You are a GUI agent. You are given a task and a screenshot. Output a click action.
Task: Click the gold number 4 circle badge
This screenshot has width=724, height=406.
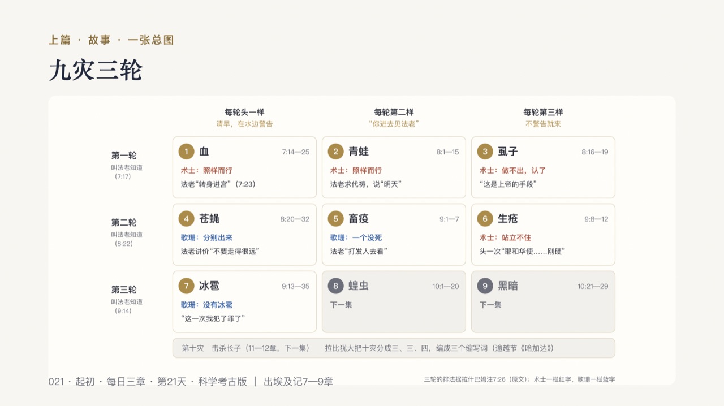tap(186, 219)
